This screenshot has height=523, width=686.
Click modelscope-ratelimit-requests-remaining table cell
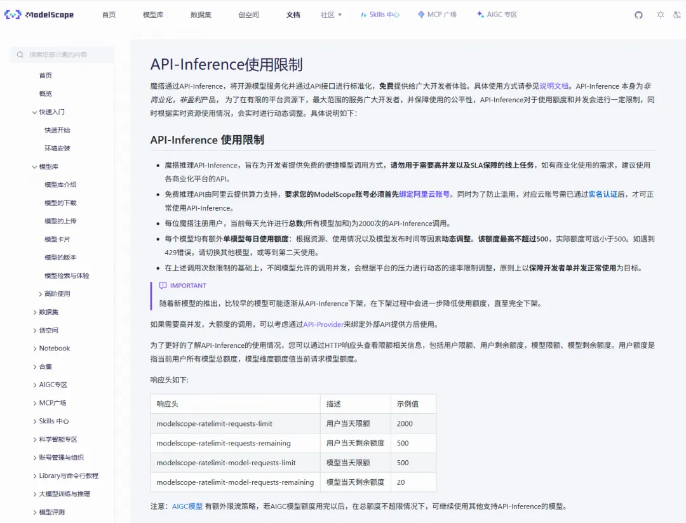pyautogui.click(x=236, y=444)
